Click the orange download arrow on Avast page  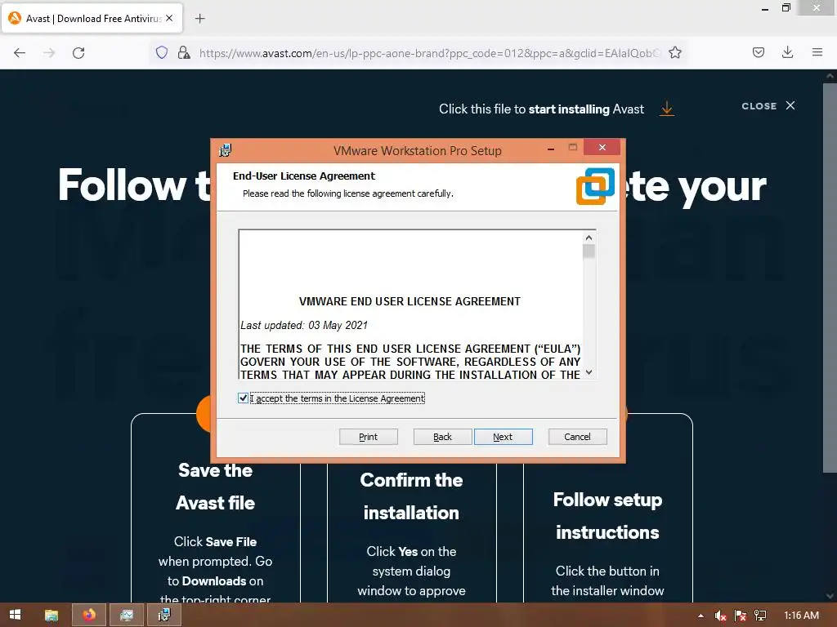tap(667, 109)
